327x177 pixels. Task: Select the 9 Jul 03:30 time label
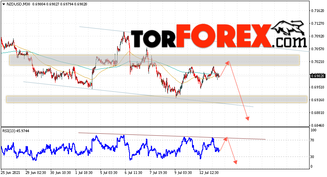tap(183, 173)
